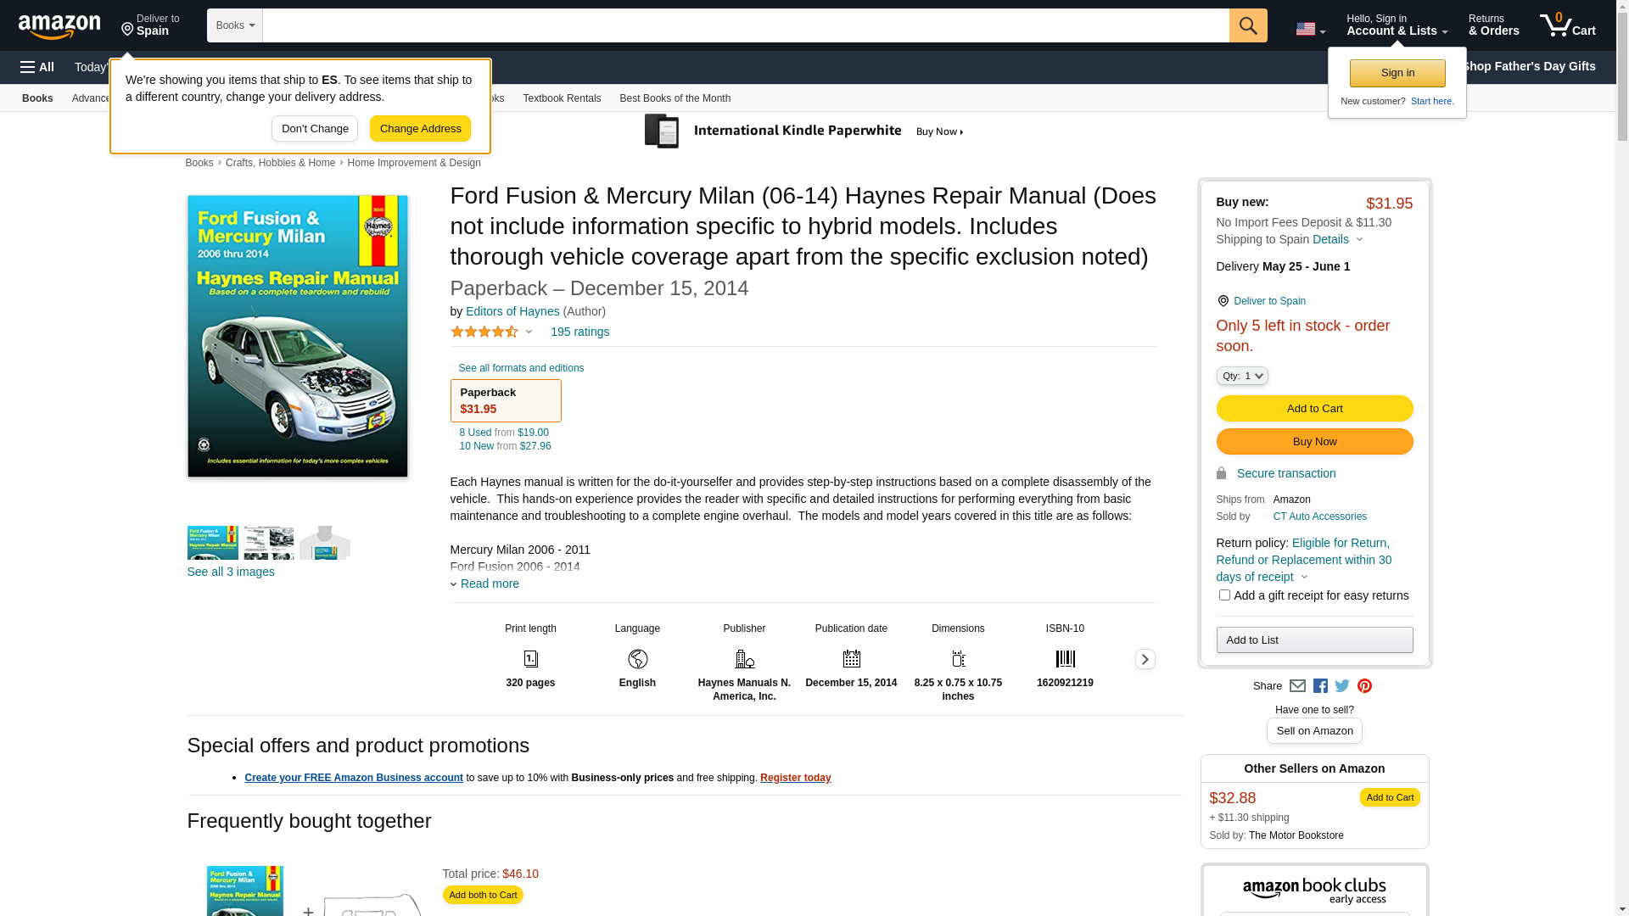Open the country flag language selector
The height and width of the screenshot is (916, 1629).
coord(1310,30)
